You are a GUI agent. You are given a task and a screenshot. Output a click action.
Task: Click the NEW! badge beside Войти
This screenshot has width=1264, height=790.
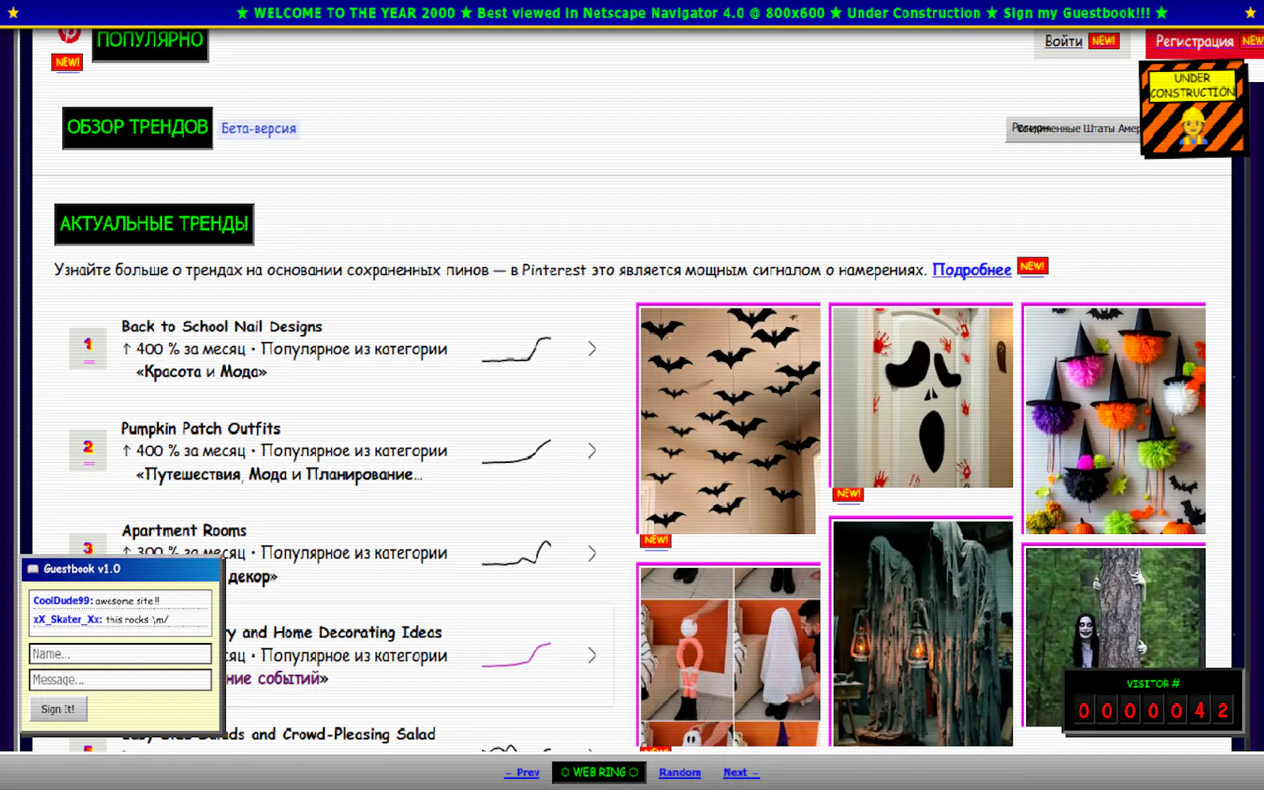[x=1104, y=41]
